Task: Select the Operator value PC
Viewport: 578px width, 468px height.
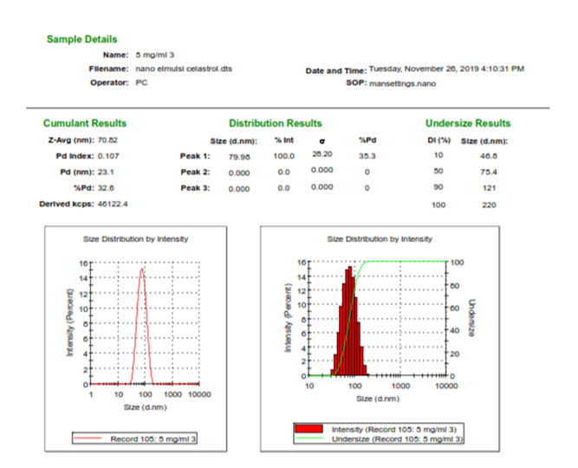Action: point(141,82)
